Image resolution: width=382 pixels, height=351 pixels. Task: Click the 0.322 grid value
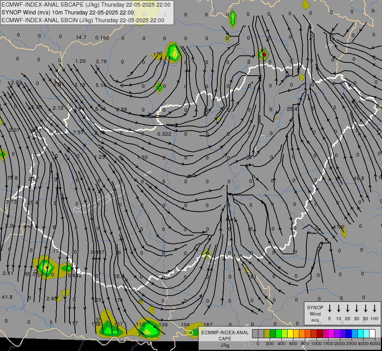click(164, 134)
